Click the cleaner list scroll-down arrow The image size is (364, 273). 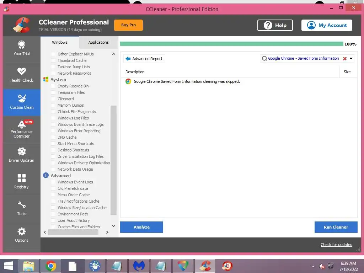[113, 226]
